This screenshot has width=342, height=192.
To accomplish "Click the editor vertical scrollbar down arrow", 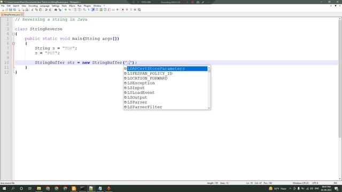I will click(x=340, y=179).
